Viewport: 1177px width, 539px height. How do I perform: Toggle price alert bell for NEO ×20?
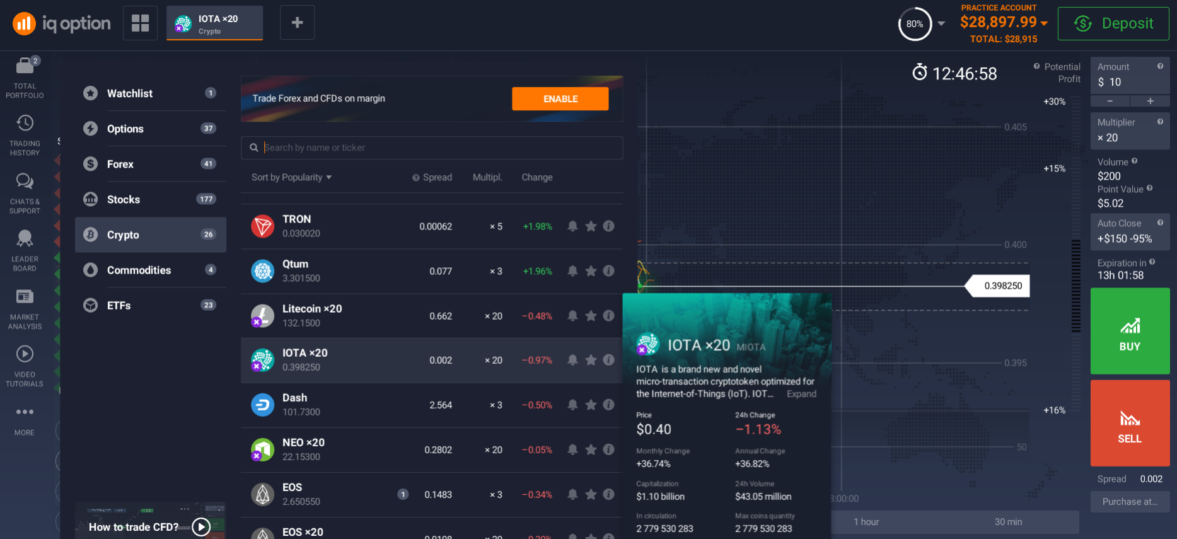click(572, 449)
